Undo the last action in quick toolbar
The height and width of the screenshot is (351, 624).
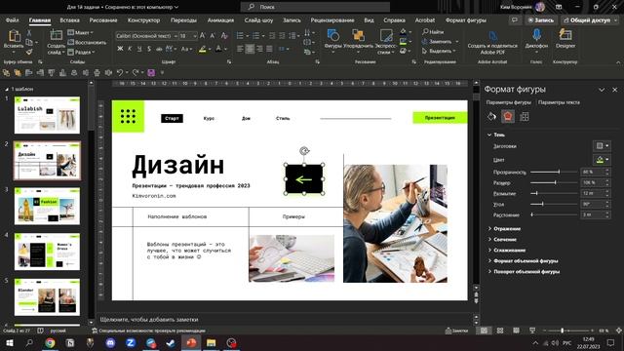click(x=120, y=73)
